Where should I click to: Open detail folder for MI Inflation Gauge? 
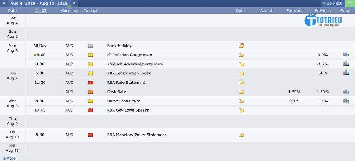[x=241, y=55]
